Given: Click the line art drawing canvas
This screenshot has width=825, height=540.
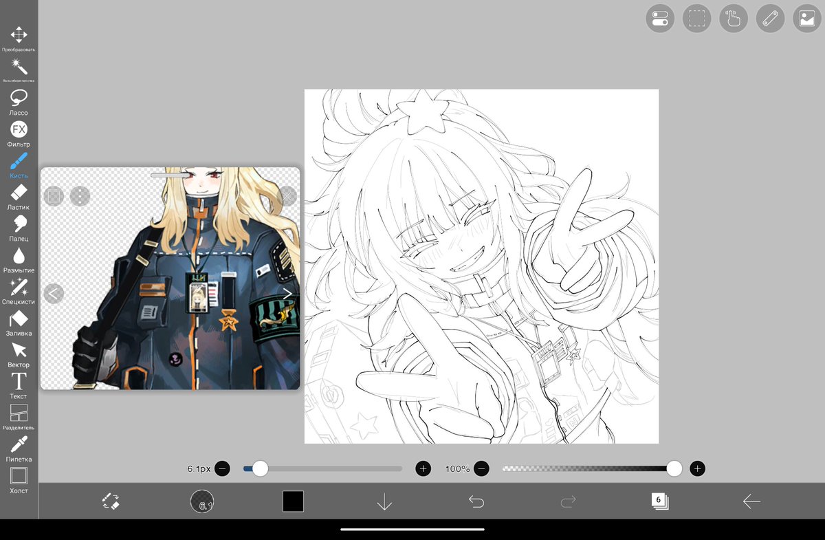Looking at the screenshot, I should pyautogui.click(x=481, y=266).
